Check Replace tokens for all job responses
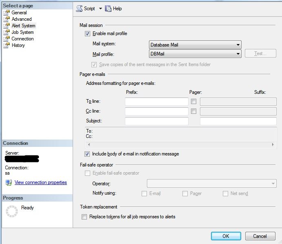 click(84, 217)
